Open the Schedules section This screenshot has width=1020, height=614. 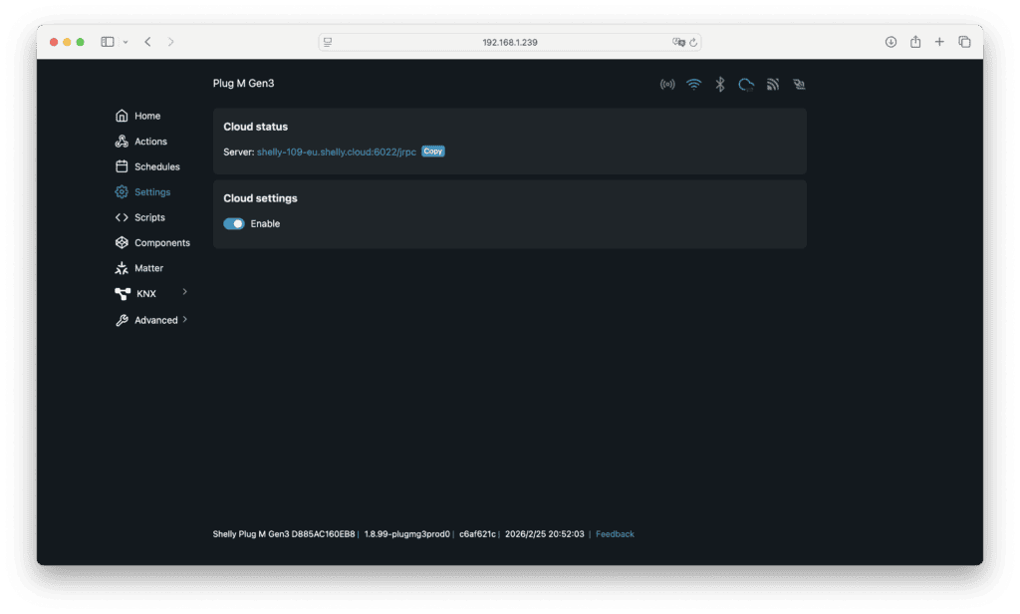[x=156, y=166]
